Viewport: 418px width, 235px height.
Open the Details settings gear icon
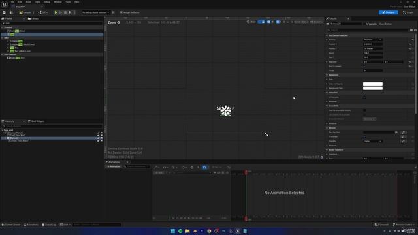coord(415,30)
